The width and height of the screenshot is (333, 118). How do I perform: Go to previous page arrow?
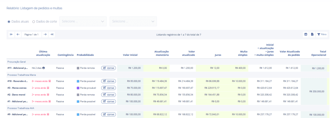[x=18, y=35]
